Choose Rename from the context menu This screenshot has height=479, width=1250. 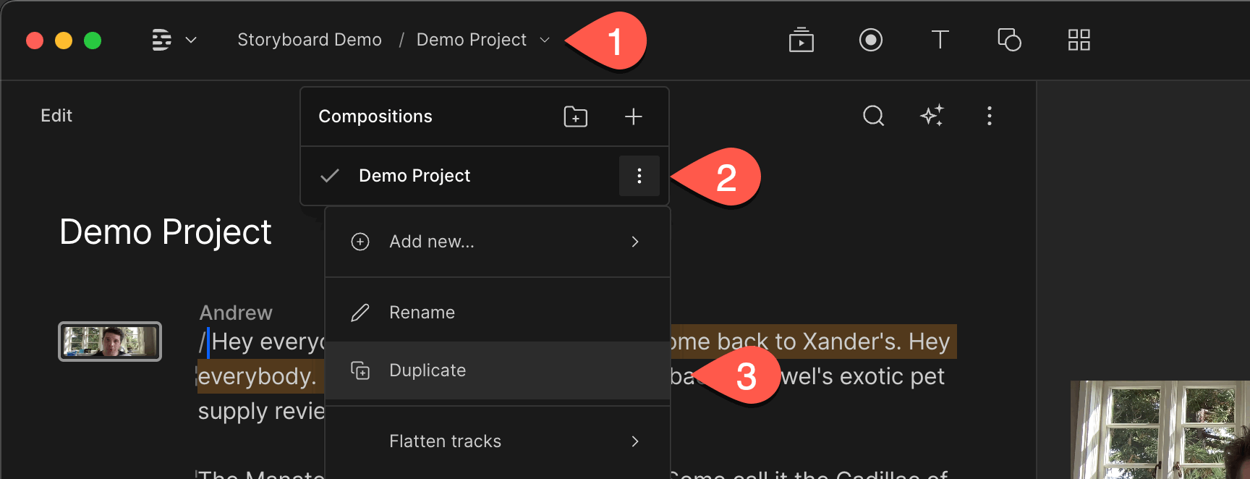click(498, 313)
